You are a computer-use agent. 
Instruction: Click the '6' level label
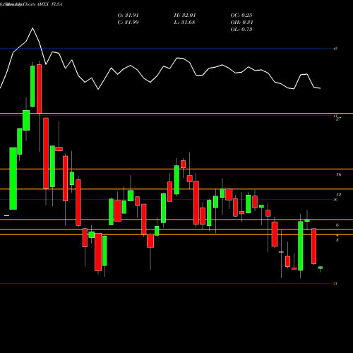[x=337, y=225]
